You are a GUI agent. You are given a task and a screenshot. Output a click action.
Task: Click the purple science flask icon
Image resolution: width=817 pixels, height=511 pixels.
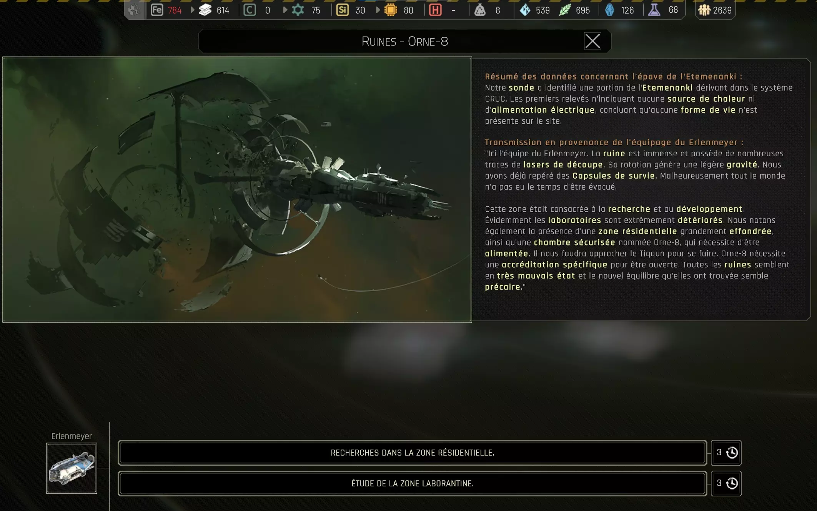coord(654,10)
